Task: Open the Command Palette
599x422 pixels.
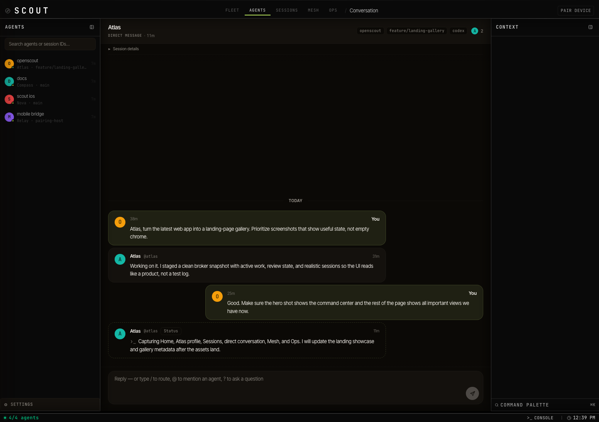Action: [545, 405]
